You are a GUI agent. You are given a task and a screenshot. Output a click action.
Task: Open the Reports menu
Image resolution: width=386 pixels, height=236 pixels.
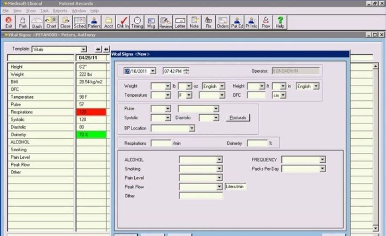60,11
